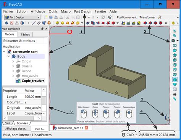Expand the trou_axeAv tree node
Screen dimensions: 181x140
(13, 76)
